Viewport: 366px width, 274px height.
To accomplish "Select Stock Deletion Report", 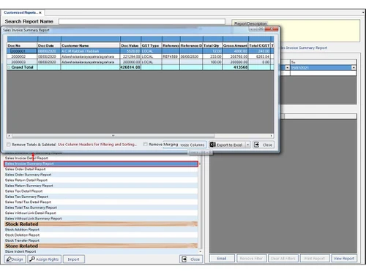I will click(x=101, y=235).
